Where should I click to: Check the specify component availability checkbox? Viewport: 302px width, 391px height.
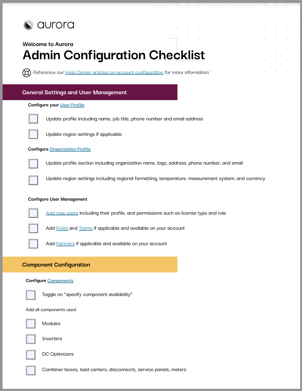pyautogui.click(x=31, y=295)
